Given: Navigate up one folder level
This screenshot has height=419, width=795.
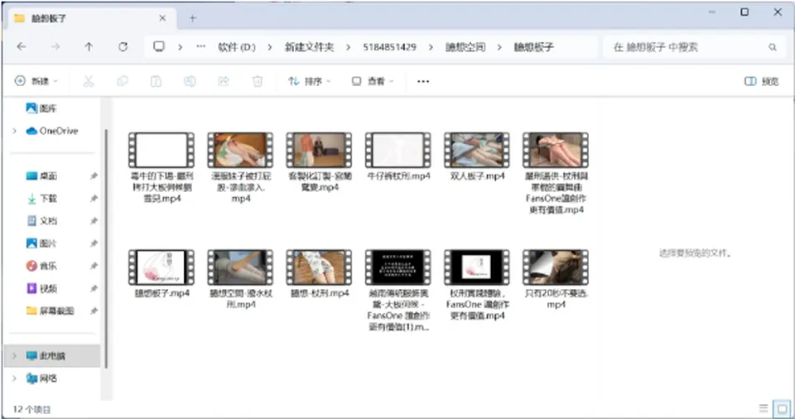Looking at the screenshot, I should pos(89,46).
